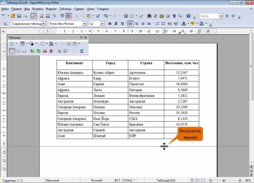Toggle Italic formatting (К)
The height and width of the screenshot is (183, 254).
[116, 24]
